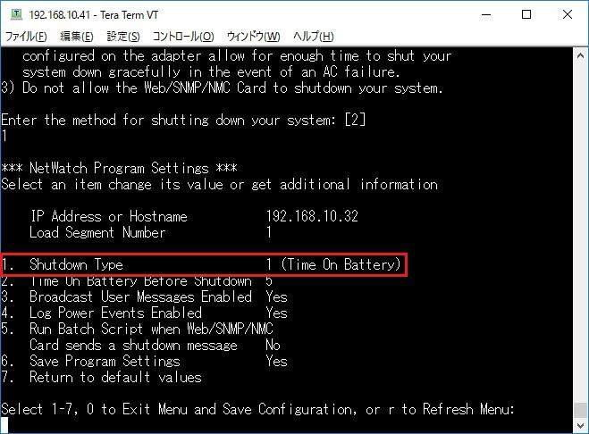589x434 pixels.
Task: Click the IP value 192.168.10.32
Action: [312, 216]
